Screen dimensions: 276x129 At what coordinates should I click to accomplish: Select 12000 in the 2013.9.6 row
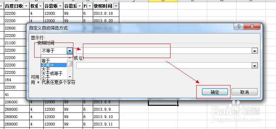point(54,102)
